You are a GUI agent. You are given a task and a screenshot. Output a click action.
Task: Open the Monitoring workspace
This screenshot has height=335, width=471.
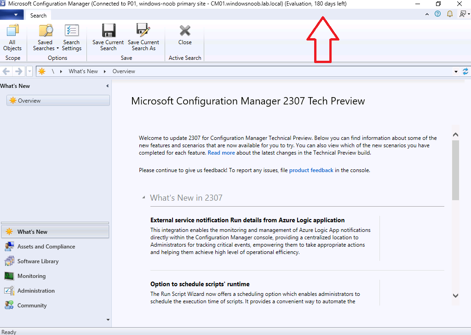pyautogui.click(x=55, y=276)
